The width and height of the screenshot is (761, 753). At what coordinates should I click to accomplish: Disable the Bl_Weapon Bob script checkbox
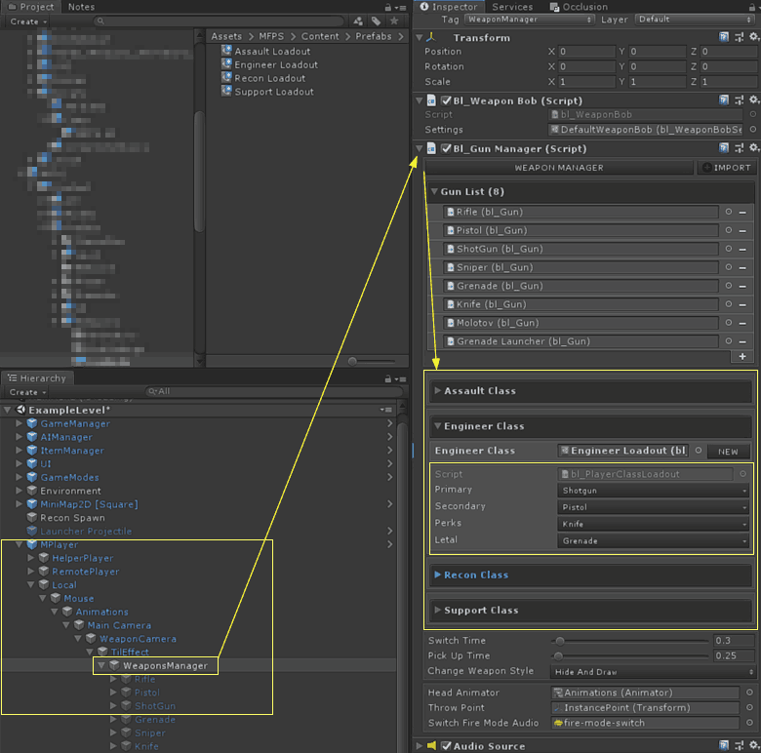click(x=447, y=100)
